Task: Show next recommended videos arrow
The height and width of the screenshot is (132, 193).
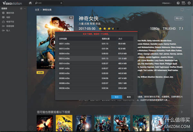Action: coord(182,112)
